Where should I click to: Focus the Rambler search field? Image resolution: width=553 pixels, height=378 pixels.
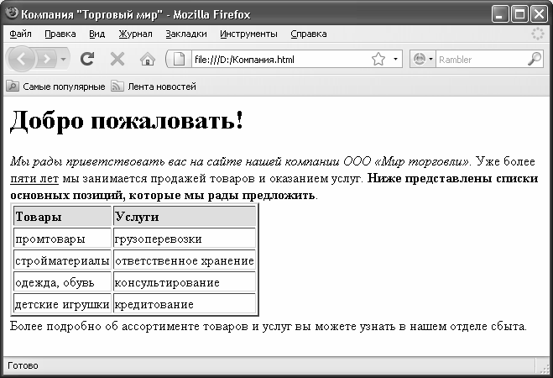[478, 60]
